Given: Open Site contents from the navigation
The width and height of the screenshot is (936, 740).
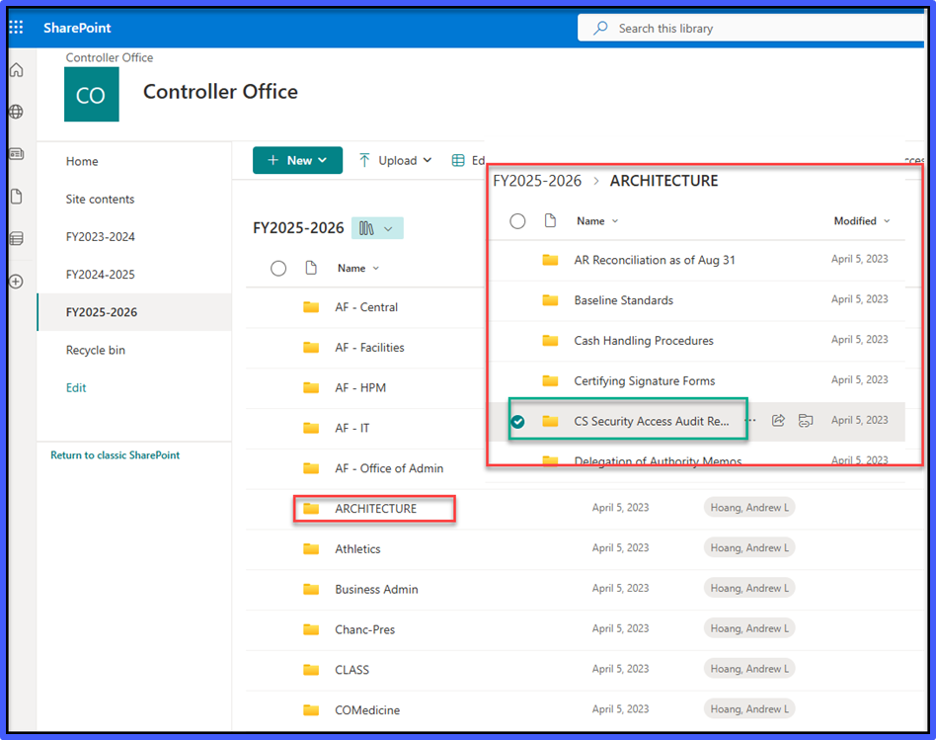Looking at the screenshot, I should point(102,199).
